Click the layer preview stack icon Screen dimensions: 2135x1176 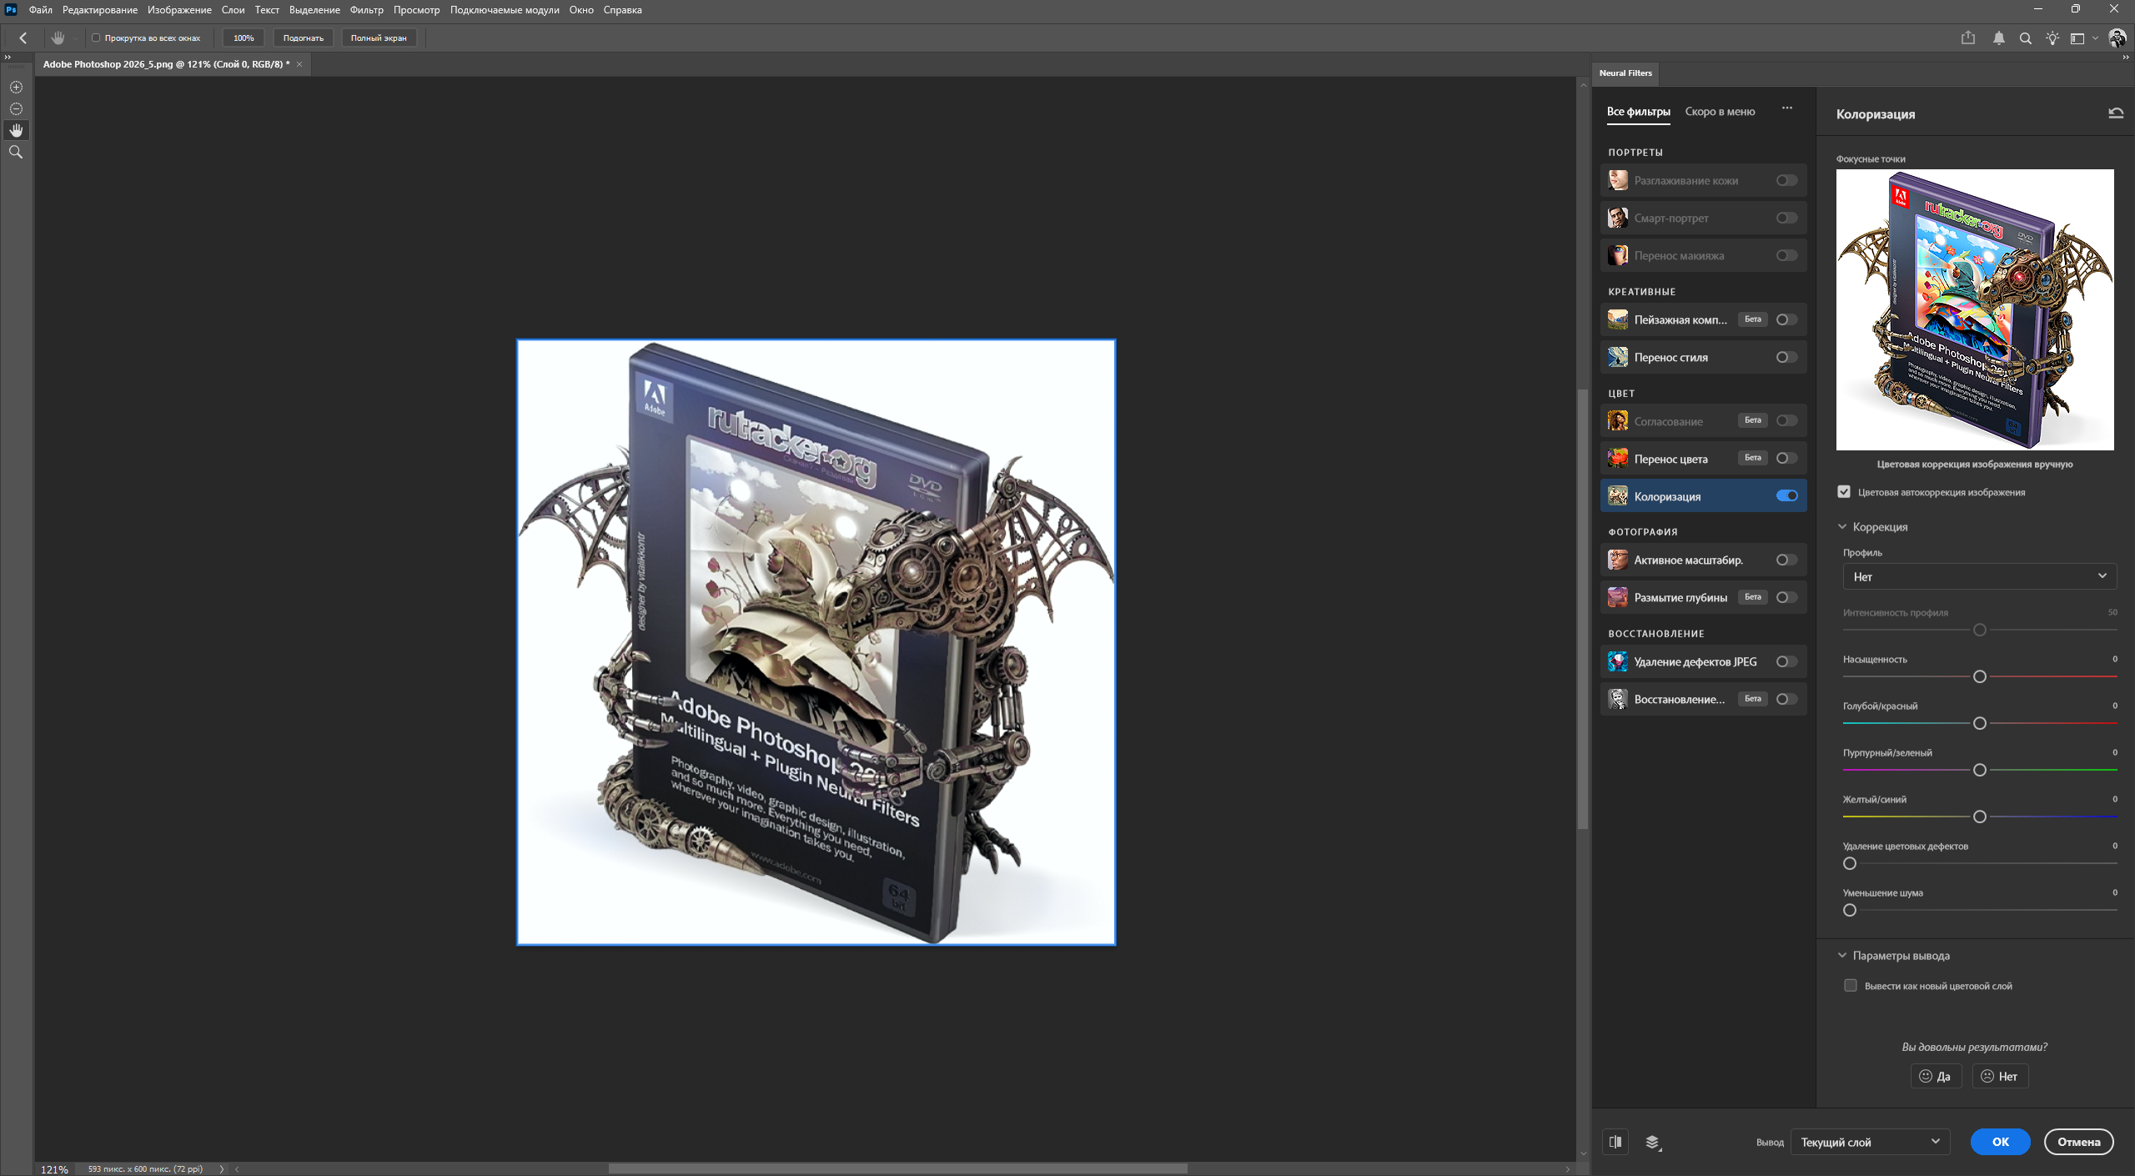[1652, 1142]
